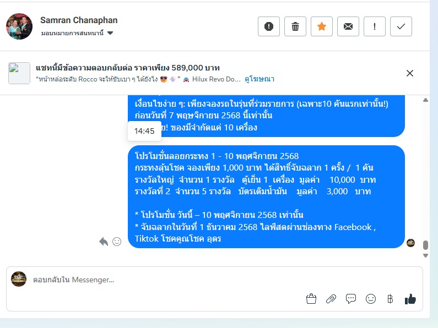Reply to the promotion message arrow icon
The width and height of the screenshot is (438, 328).
point(104,242)
